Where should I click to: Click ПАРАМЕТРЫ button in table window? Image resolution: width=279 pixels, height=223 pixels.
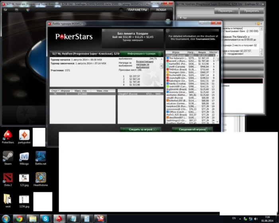tap(138, 10)
